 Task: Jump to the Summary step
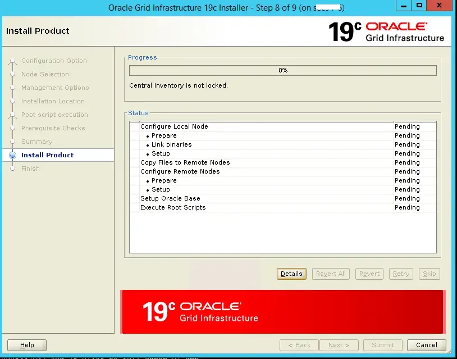tap(36, 142)
